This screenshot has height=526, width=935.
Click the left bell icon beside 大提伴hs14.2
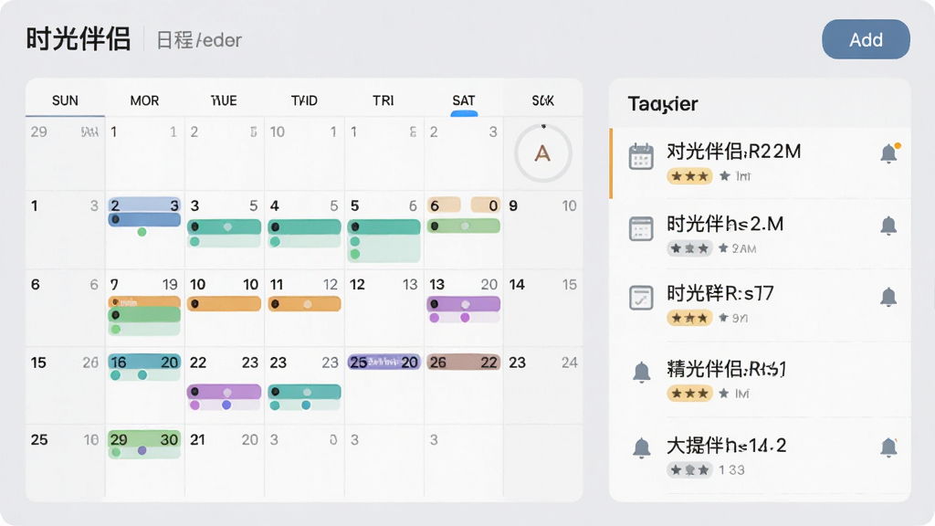(641, 447)
